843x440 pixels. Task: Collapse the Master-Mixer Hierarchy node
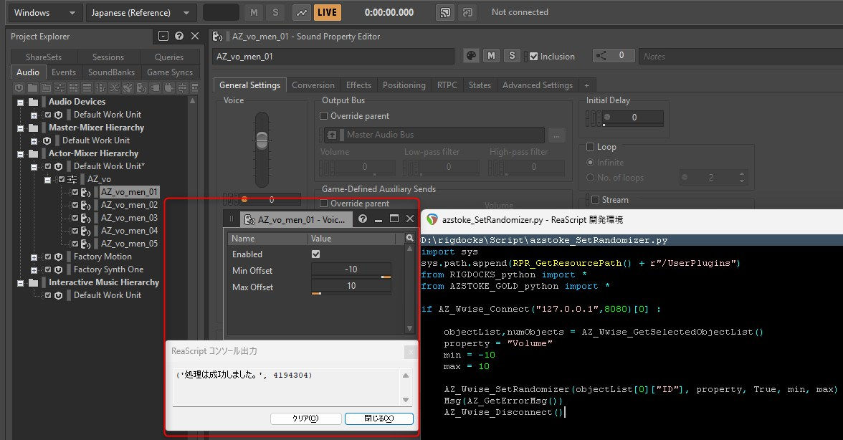[20, 128]
